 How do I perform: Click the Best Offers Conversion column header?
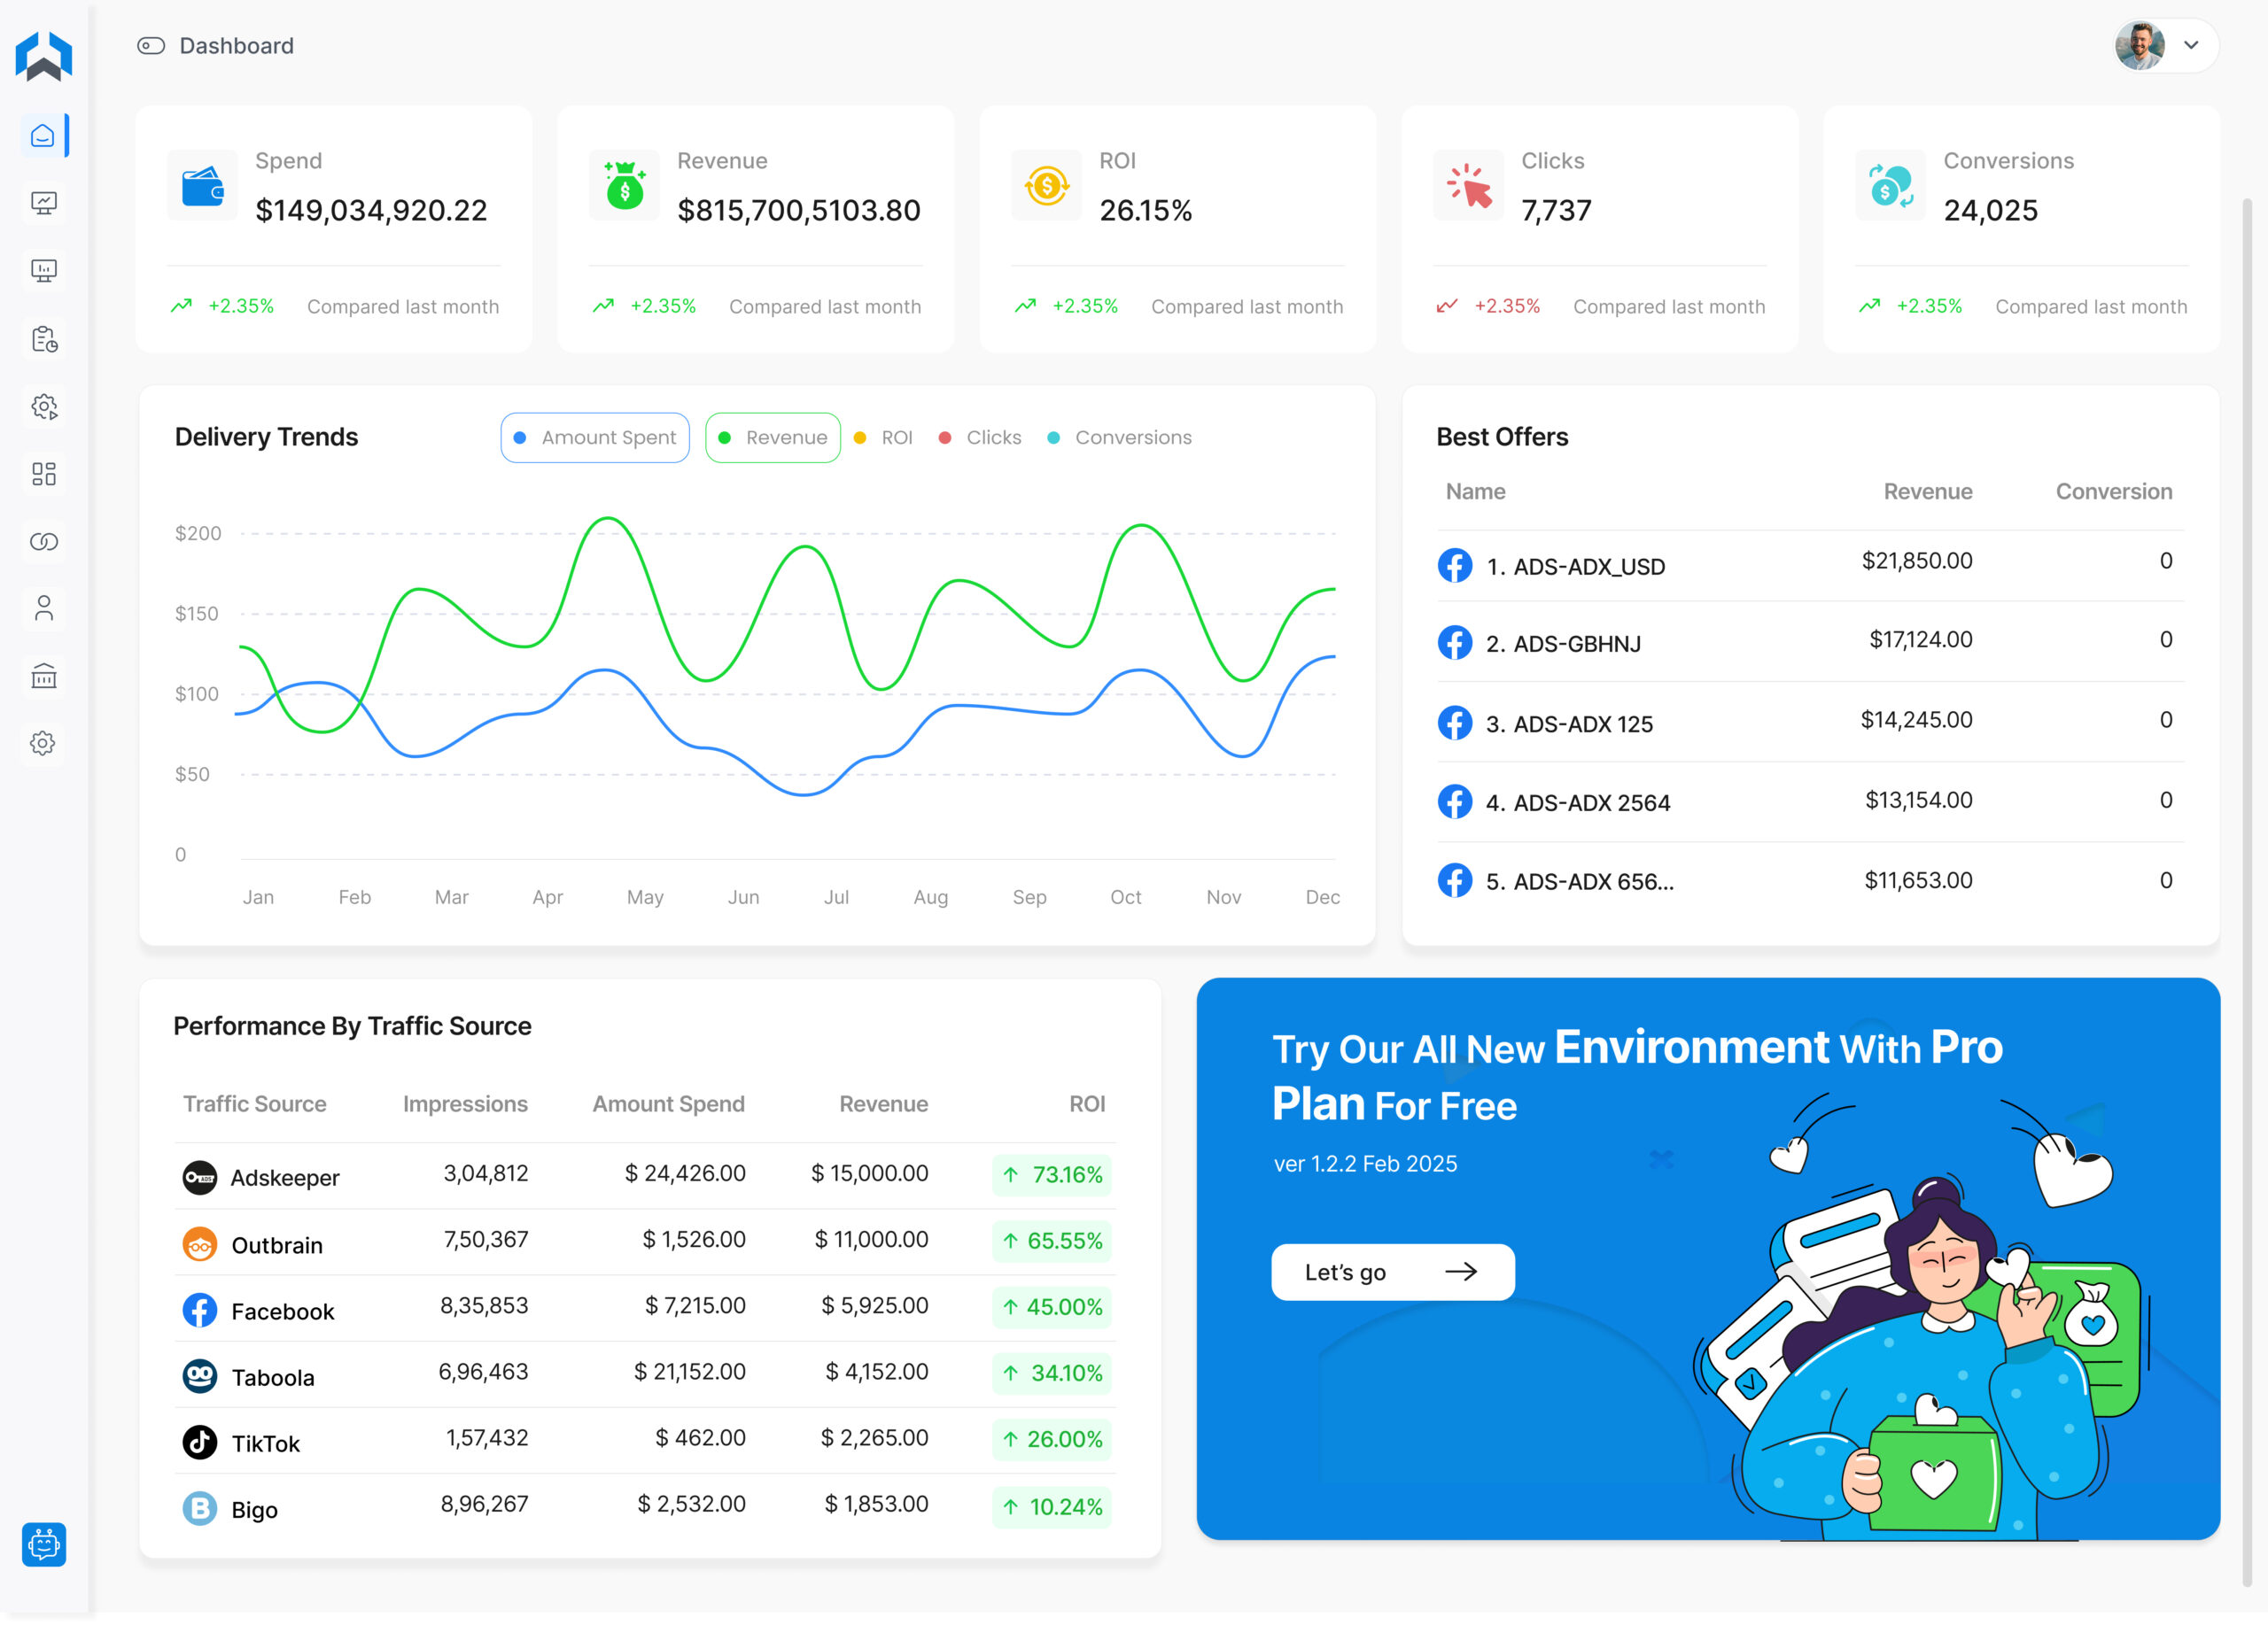(x=2114, y=491)
